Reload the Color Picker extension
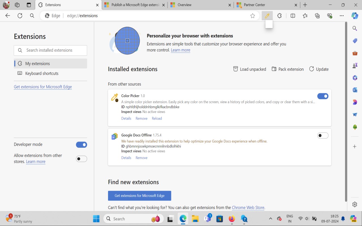 tap(157, 119)
